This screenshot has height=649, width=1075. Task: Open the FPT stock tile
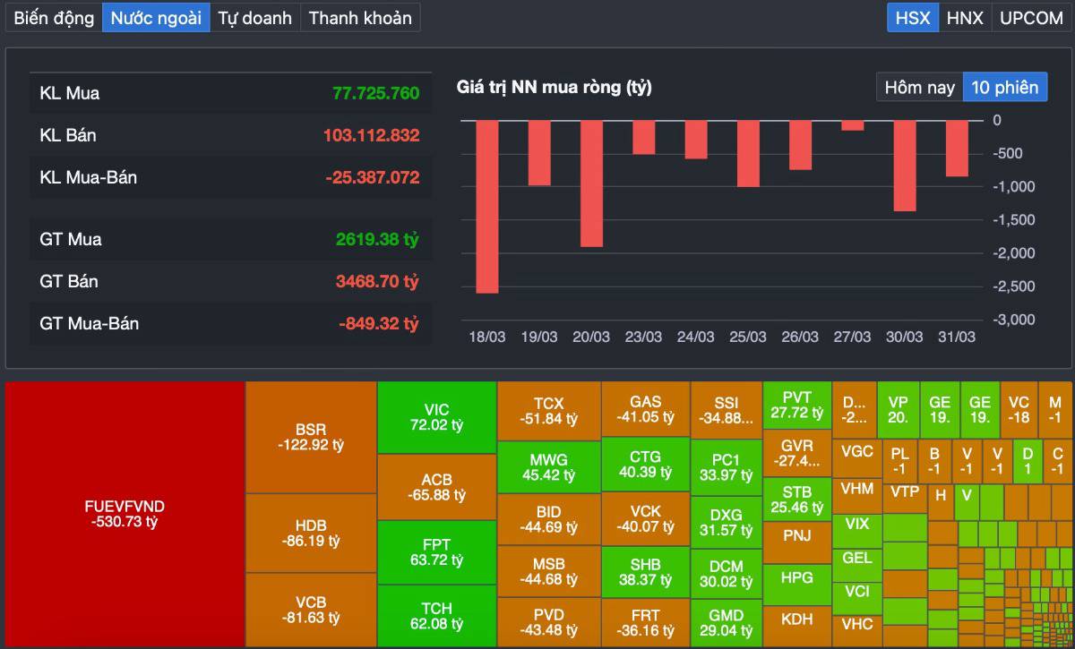(436, 553)
